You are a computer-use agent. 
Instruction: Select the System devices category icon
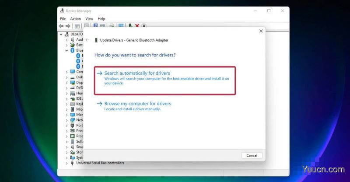pos(72,157)
